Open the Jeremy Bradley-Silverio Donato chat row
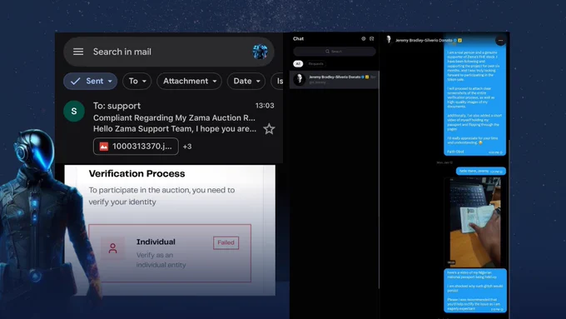 (334, 79)
